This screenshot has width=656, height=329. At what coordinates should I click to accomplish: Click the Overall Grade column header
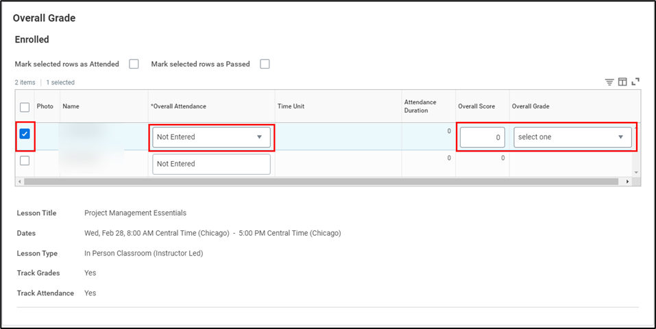(531, 106)
